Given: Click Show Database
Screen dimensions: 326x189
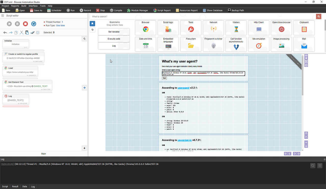Looking at the screenshot, I should (x=213, y=10).
